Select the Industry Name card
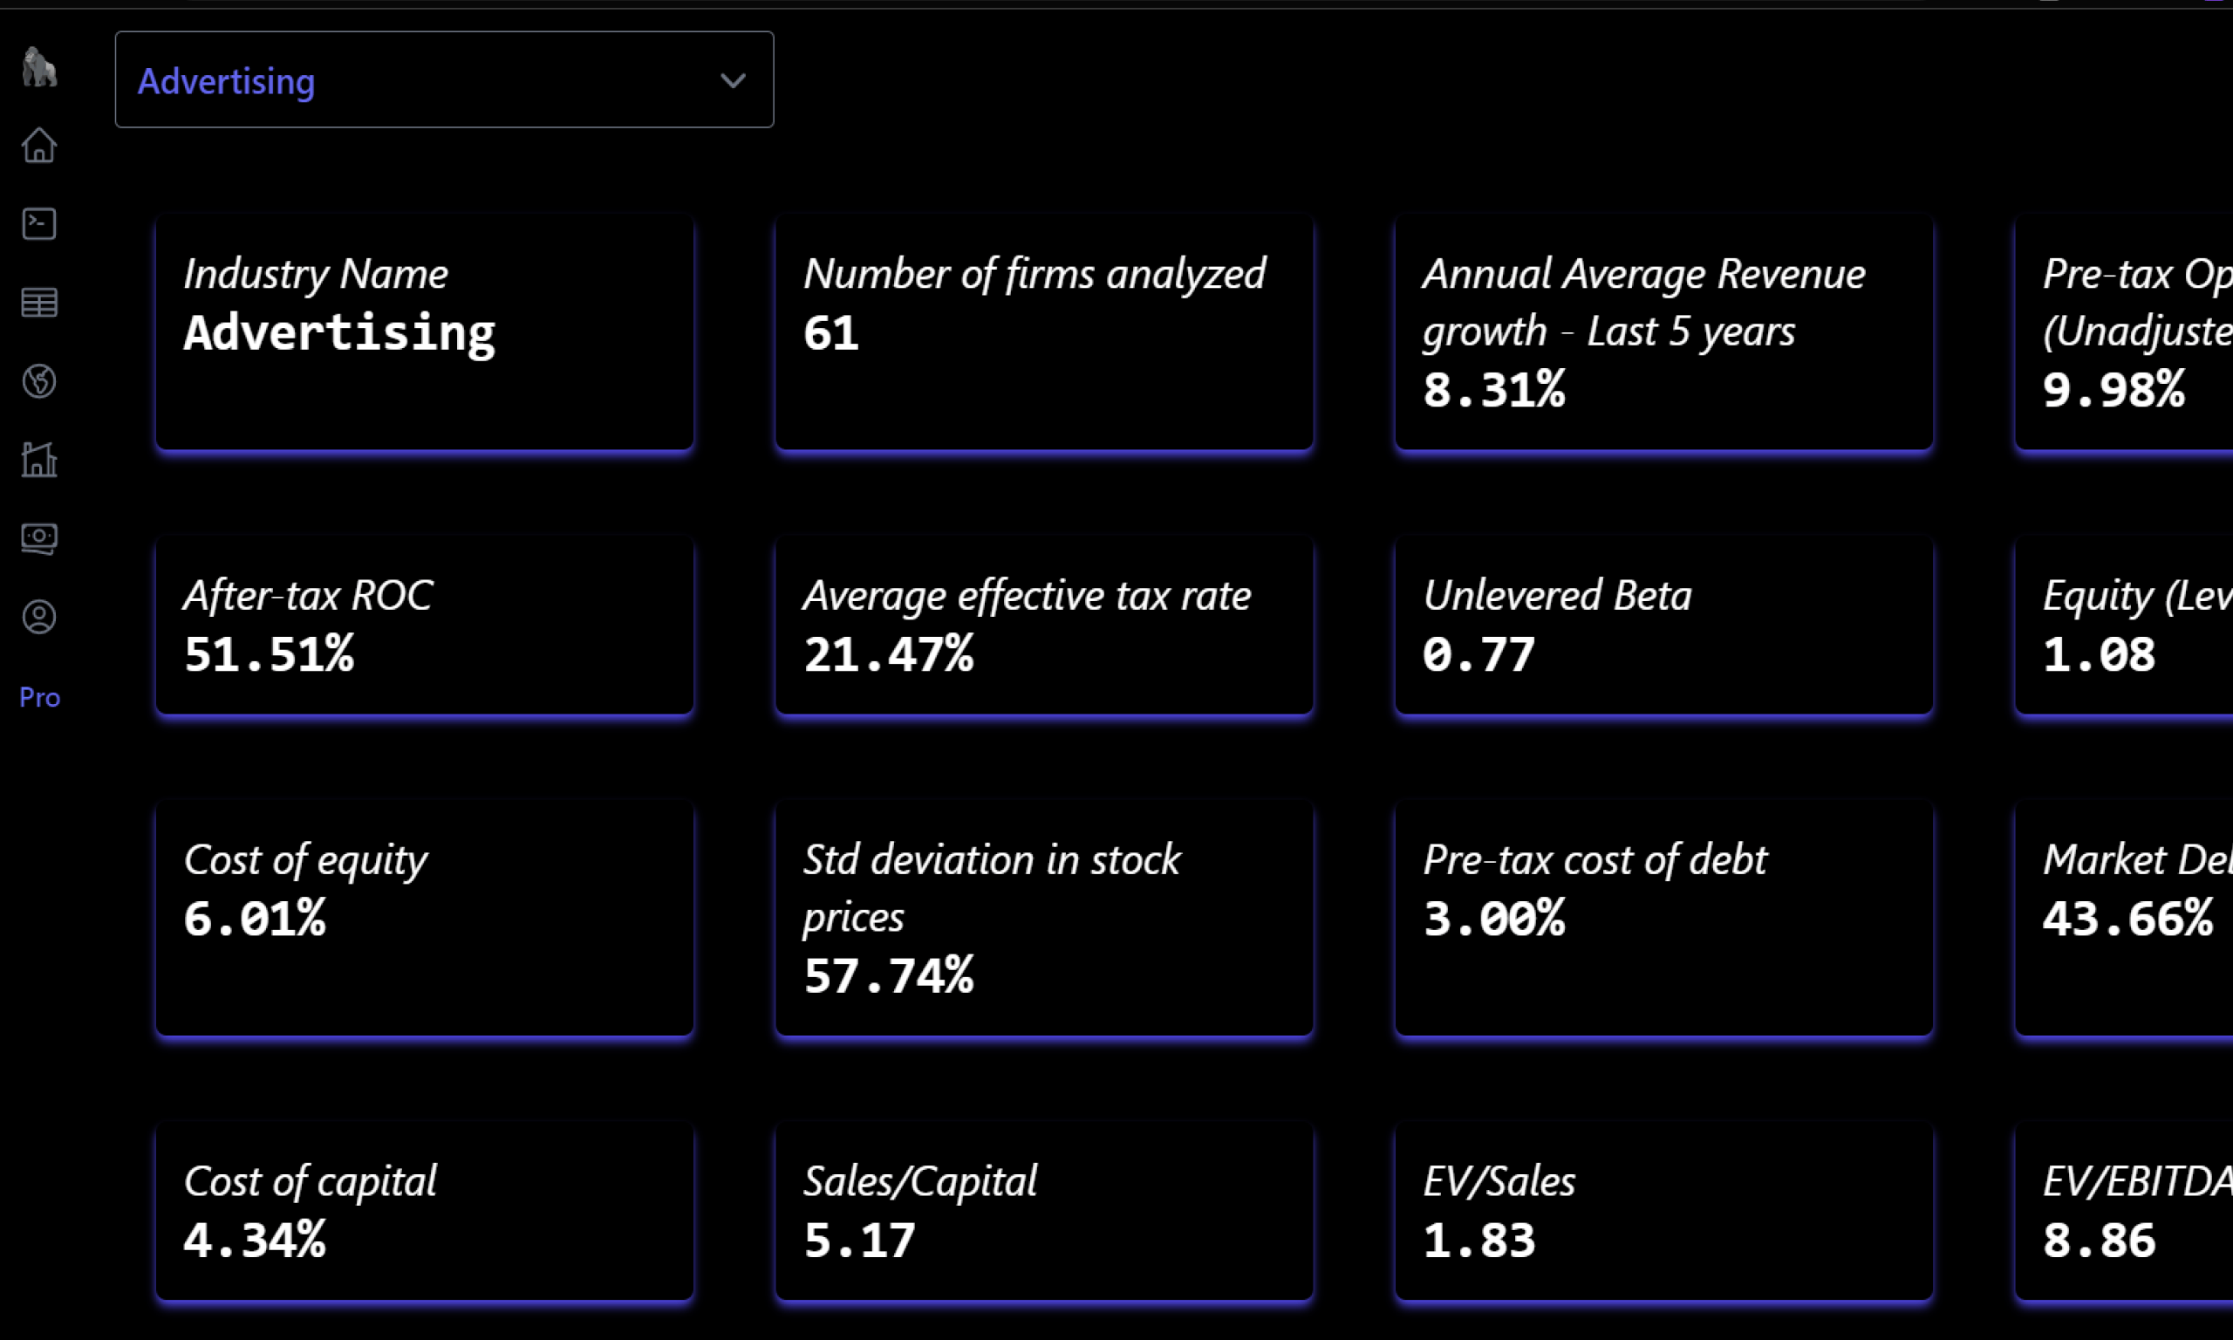 424,332
